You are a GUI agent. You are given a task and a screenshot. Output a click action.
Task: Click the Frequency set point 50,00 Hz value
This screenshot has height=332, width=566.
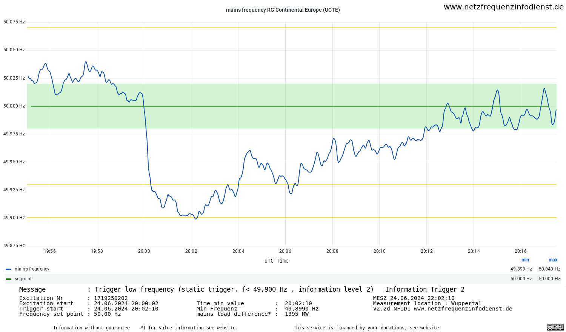(x=108, y=314)
